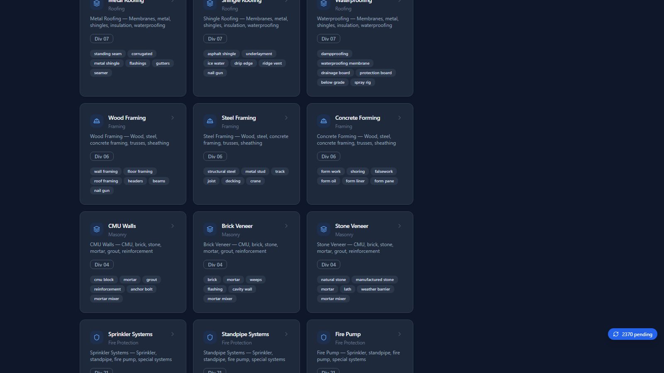
Task: Select the 'drip edge' tag
Action: [x=244, y=63]
